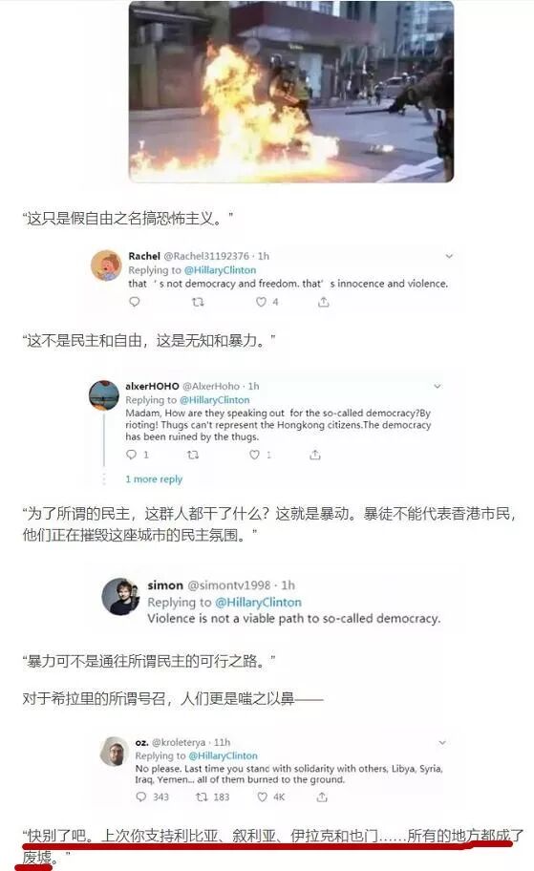Expand options chevron on Rachel's tweet
The image size is (534, 871).
450,256
